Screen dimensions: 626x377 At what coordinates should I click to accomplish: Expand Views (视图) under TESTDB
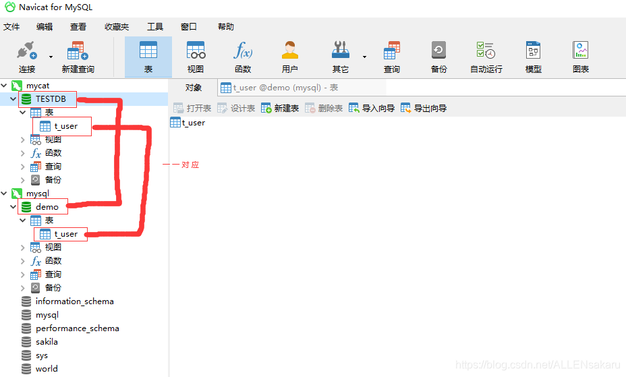point(23,140)
